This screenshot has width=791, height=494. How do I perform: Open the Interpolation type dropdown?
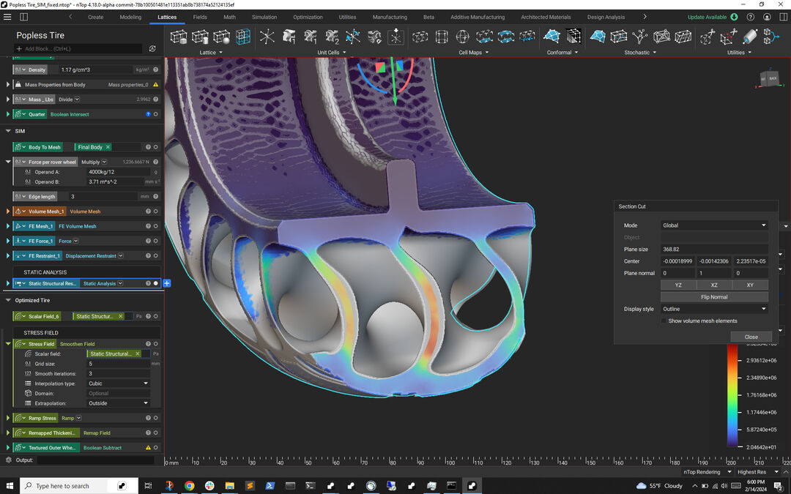[x=118, y=383]
